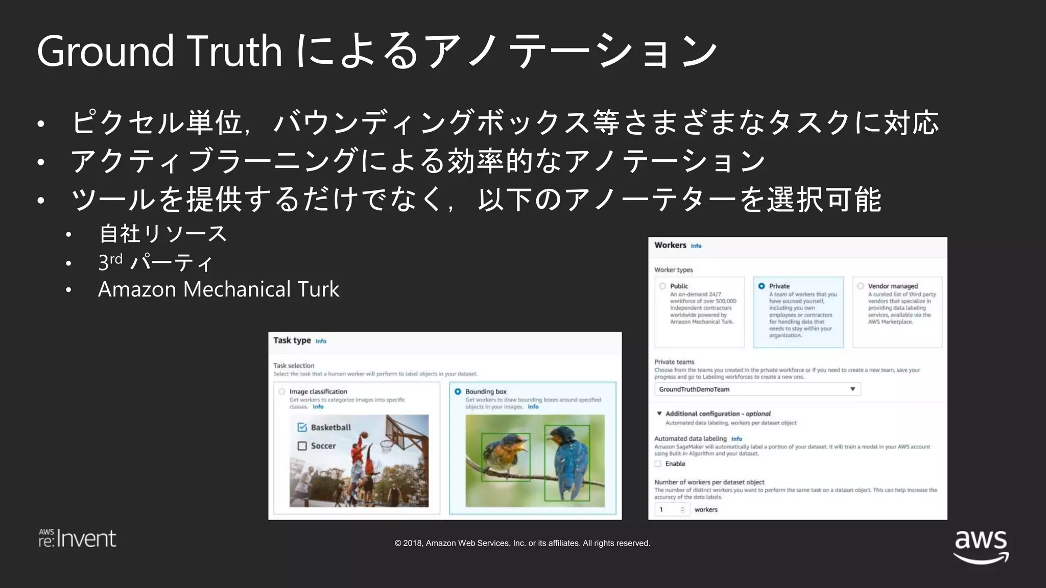Click the AWS re:Invent logo

point(78,538)
